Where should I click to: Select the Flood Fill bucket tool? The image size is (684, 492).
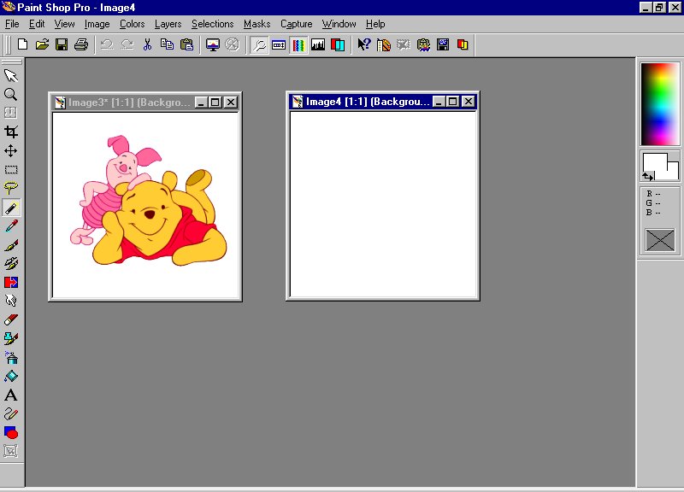point(11,376)
